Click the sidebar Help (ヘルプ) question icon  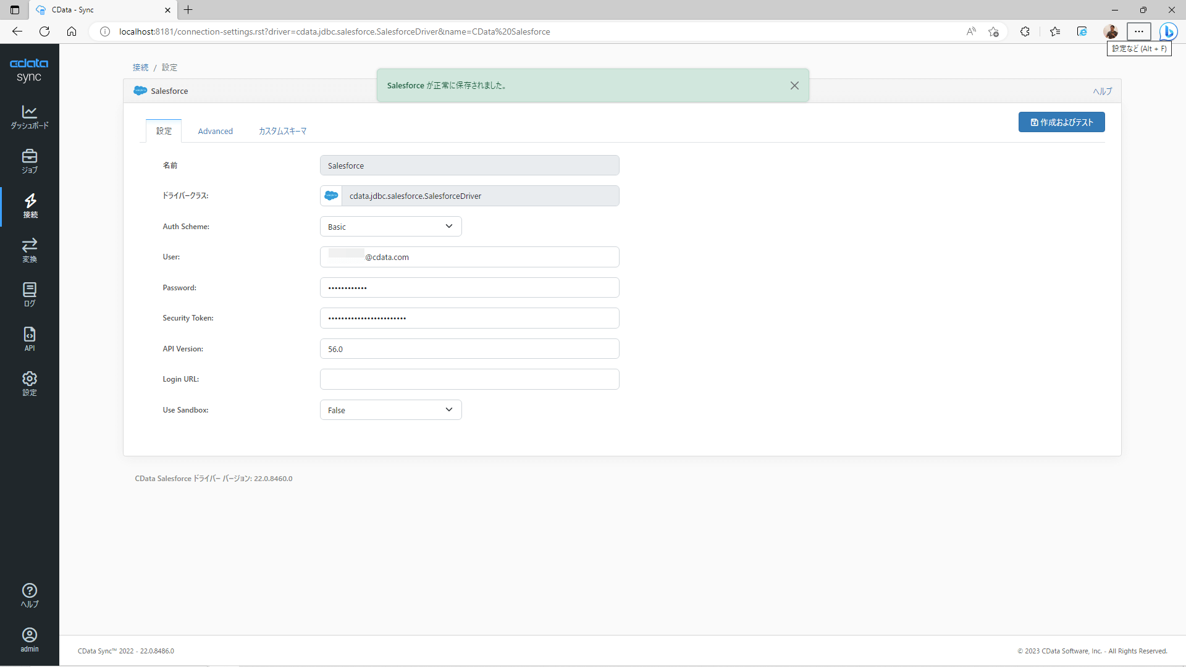coord(29,595)
